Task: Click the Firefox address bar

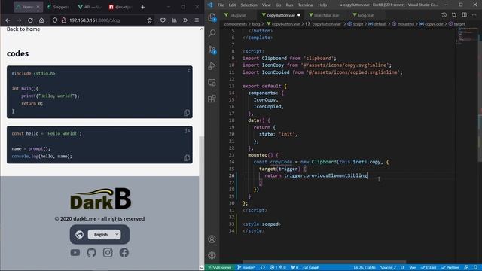Action: click(102, 20)
